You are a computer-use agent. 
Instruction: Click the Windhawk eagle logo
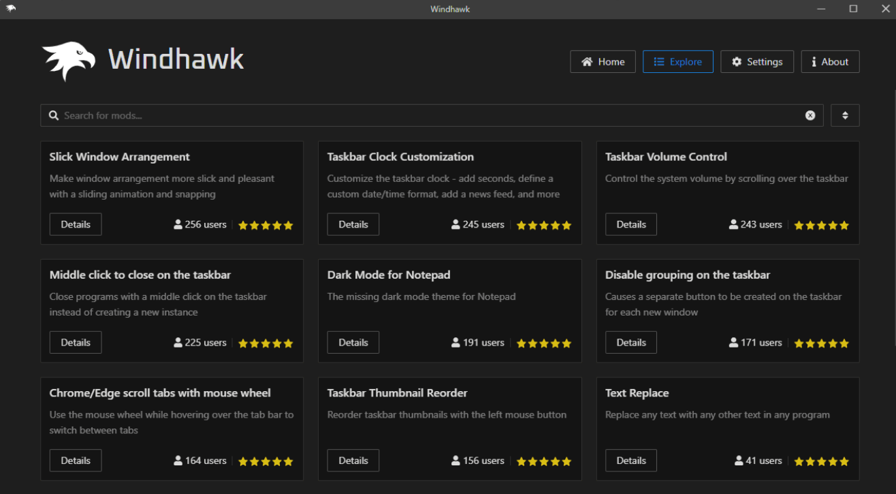[x=68, y=61]
